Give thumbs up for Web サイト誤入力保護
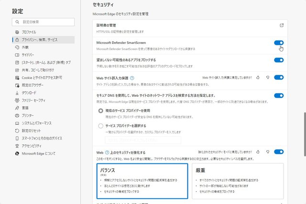Image resolution: width=306 pixels, height=204 pixels. [x=258, y=77]
